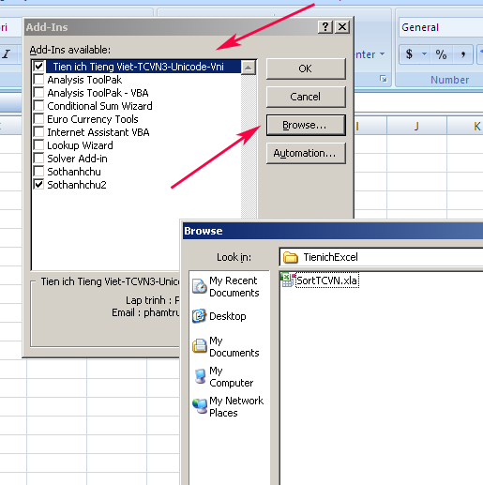Click the SortTCVN.xla Excel add-in icon
The image size is (483, 485).
[288, 280]
